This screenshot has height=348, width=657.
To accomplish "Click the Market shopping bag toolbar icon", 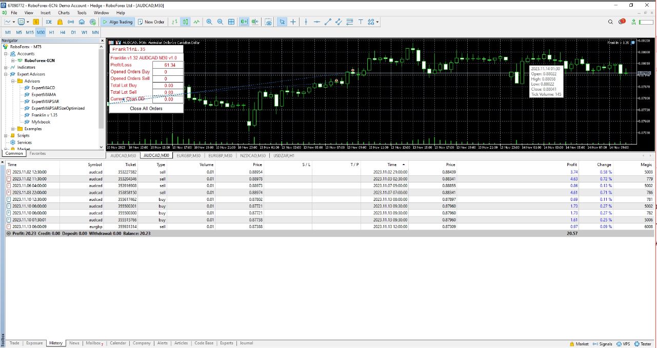I will pyautogui.click(x=60, y=22).
